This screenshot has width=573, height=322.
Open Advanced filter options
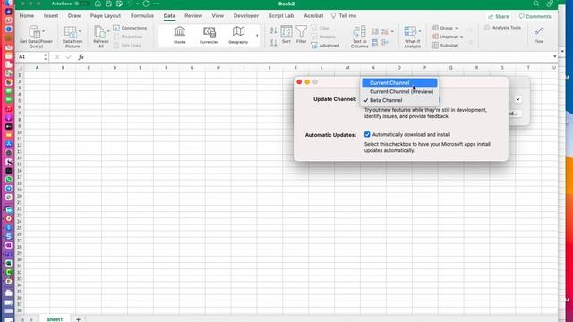coord(325,46)
